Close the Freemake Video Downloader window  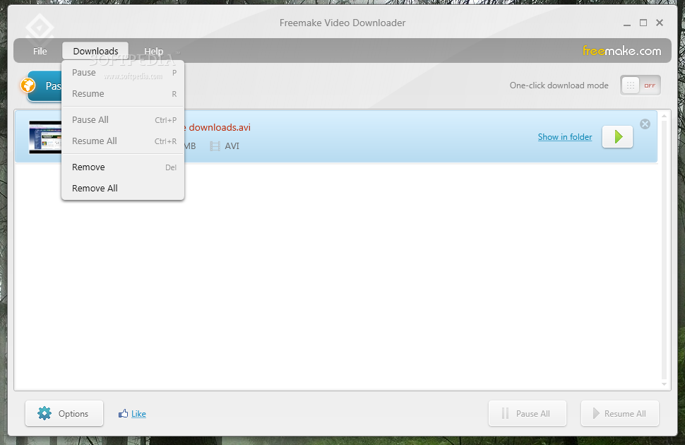tap(660, 23)
